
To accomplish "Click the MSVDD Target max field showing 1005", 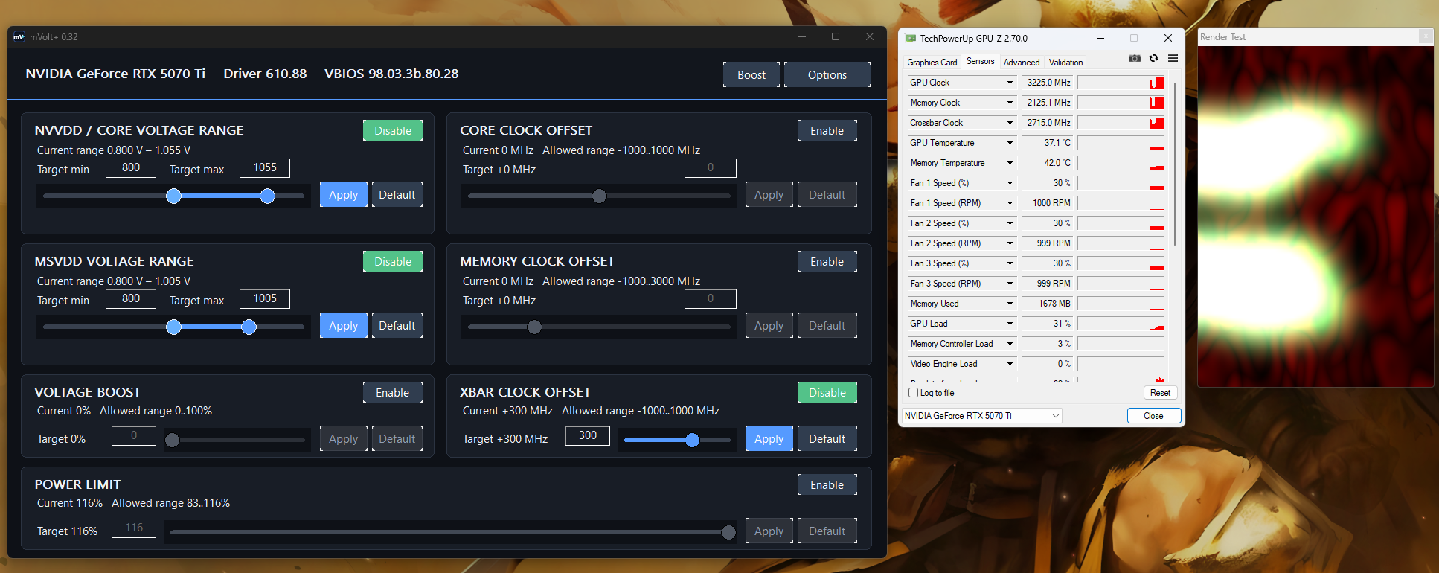I will [x=265, y=299].
